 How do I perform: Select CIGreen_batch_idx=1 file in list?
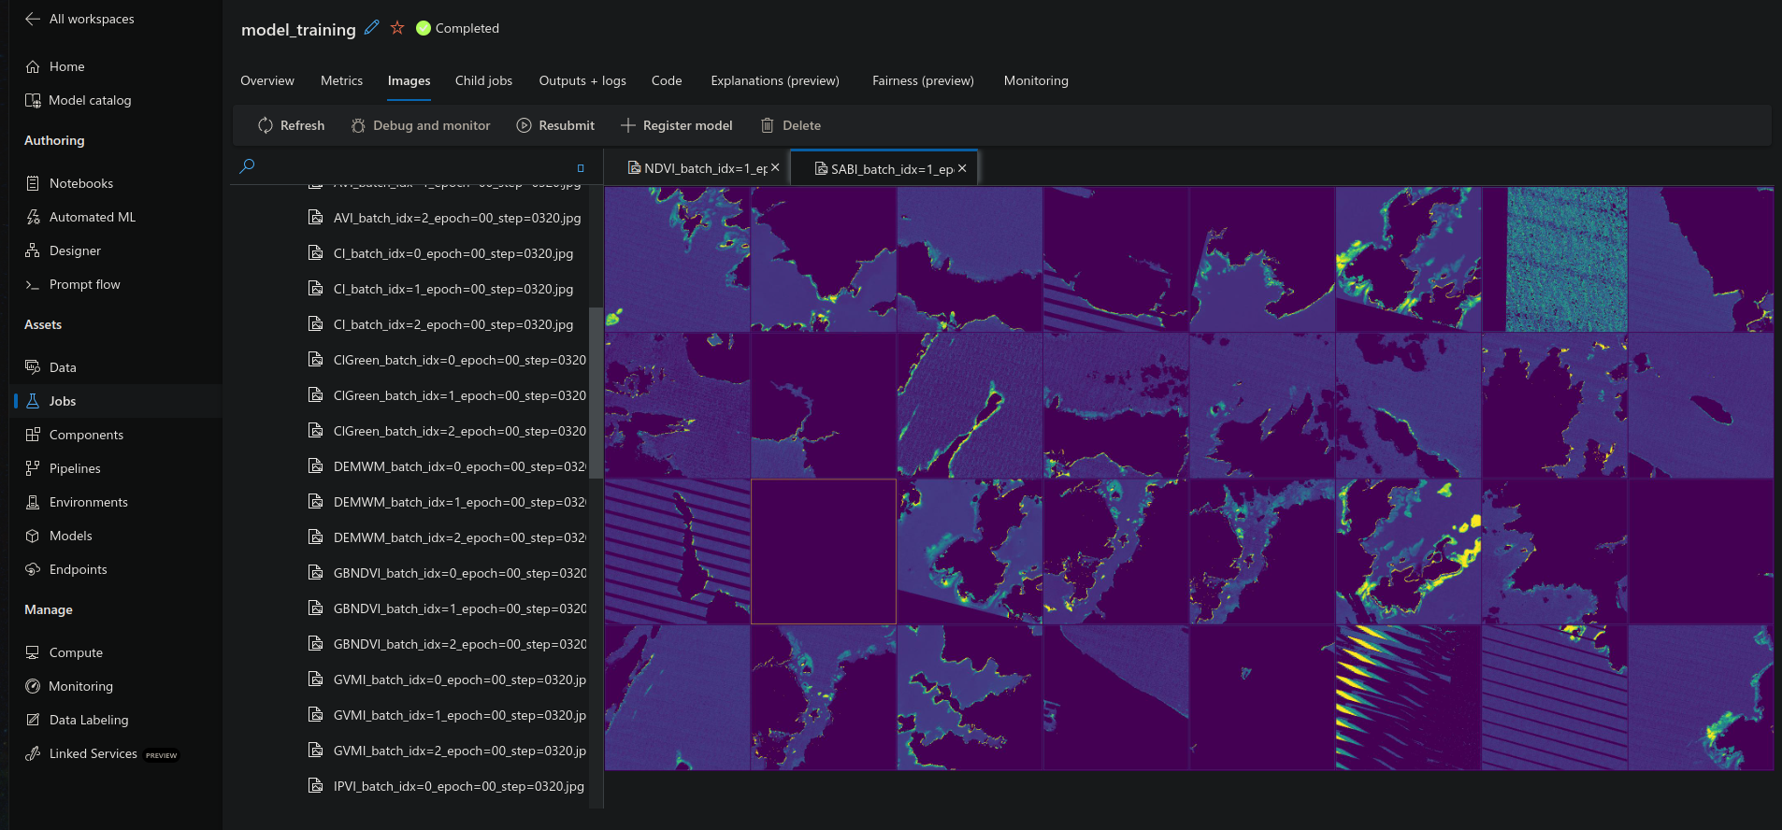tap(447, 395)
